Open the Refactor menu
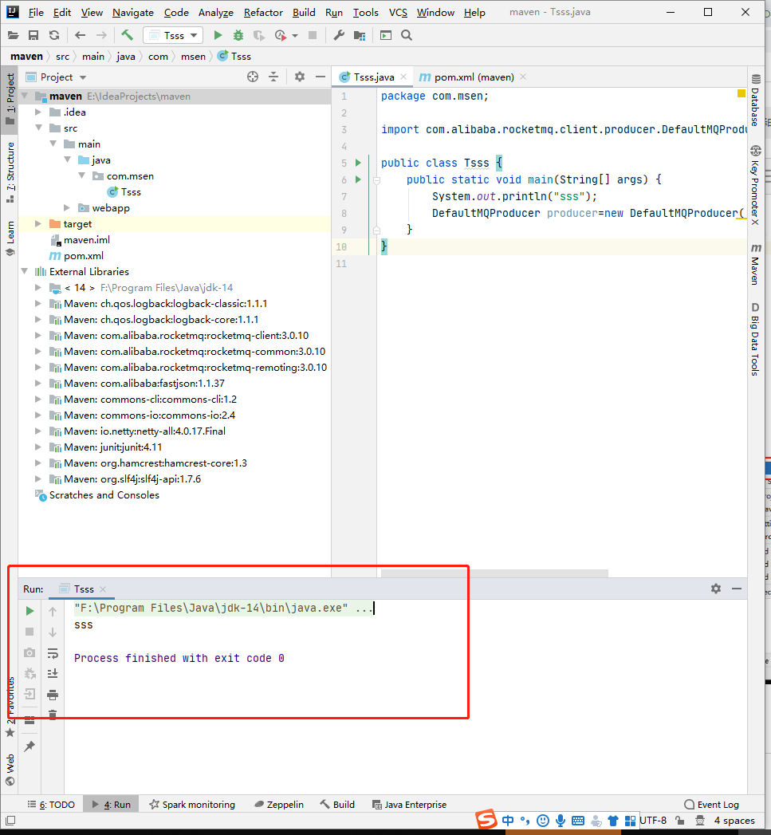 coord(262,12)
